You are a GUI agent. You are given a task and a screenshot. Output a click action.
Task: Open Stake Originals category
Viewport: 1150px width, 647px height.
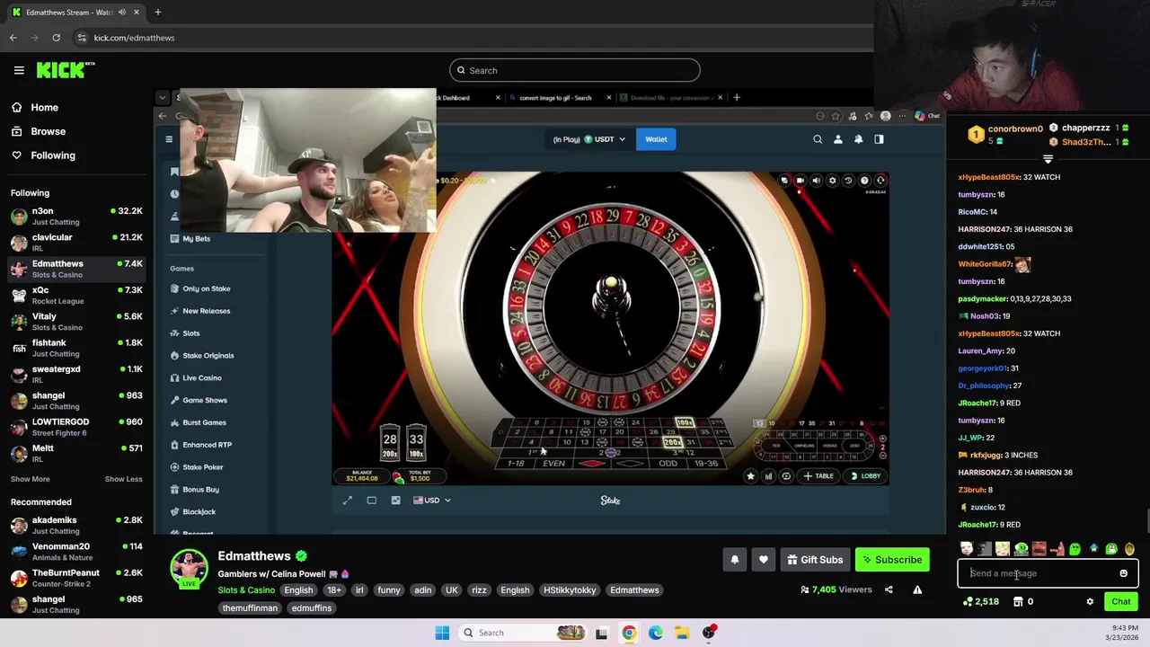[x=201, y=356]
